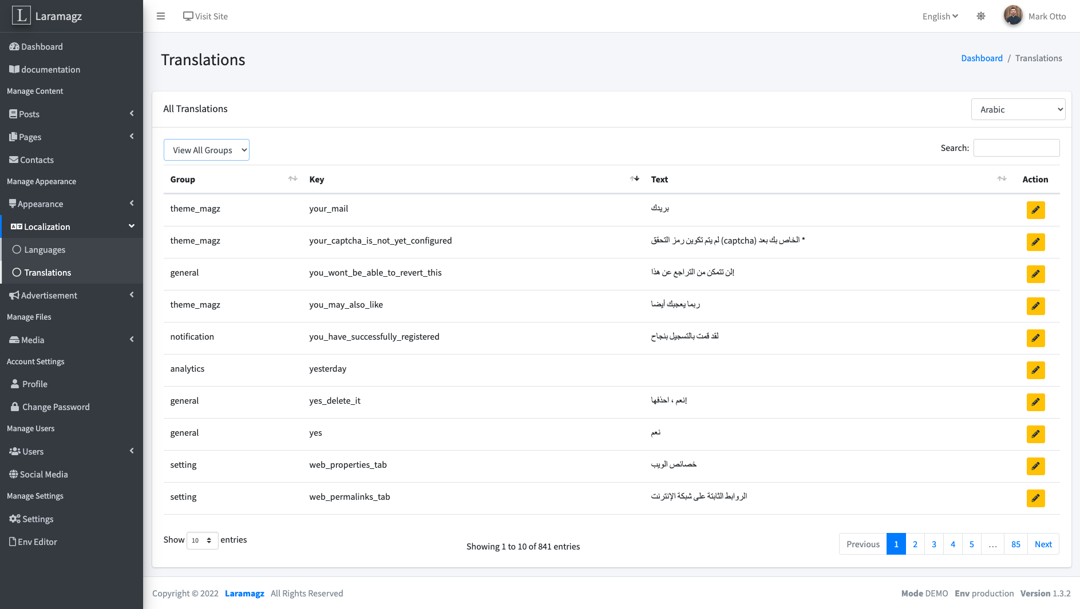Screen dimensions: 1080x609
Task: Select Languages under Localization
Action: [x=45, y=249]
